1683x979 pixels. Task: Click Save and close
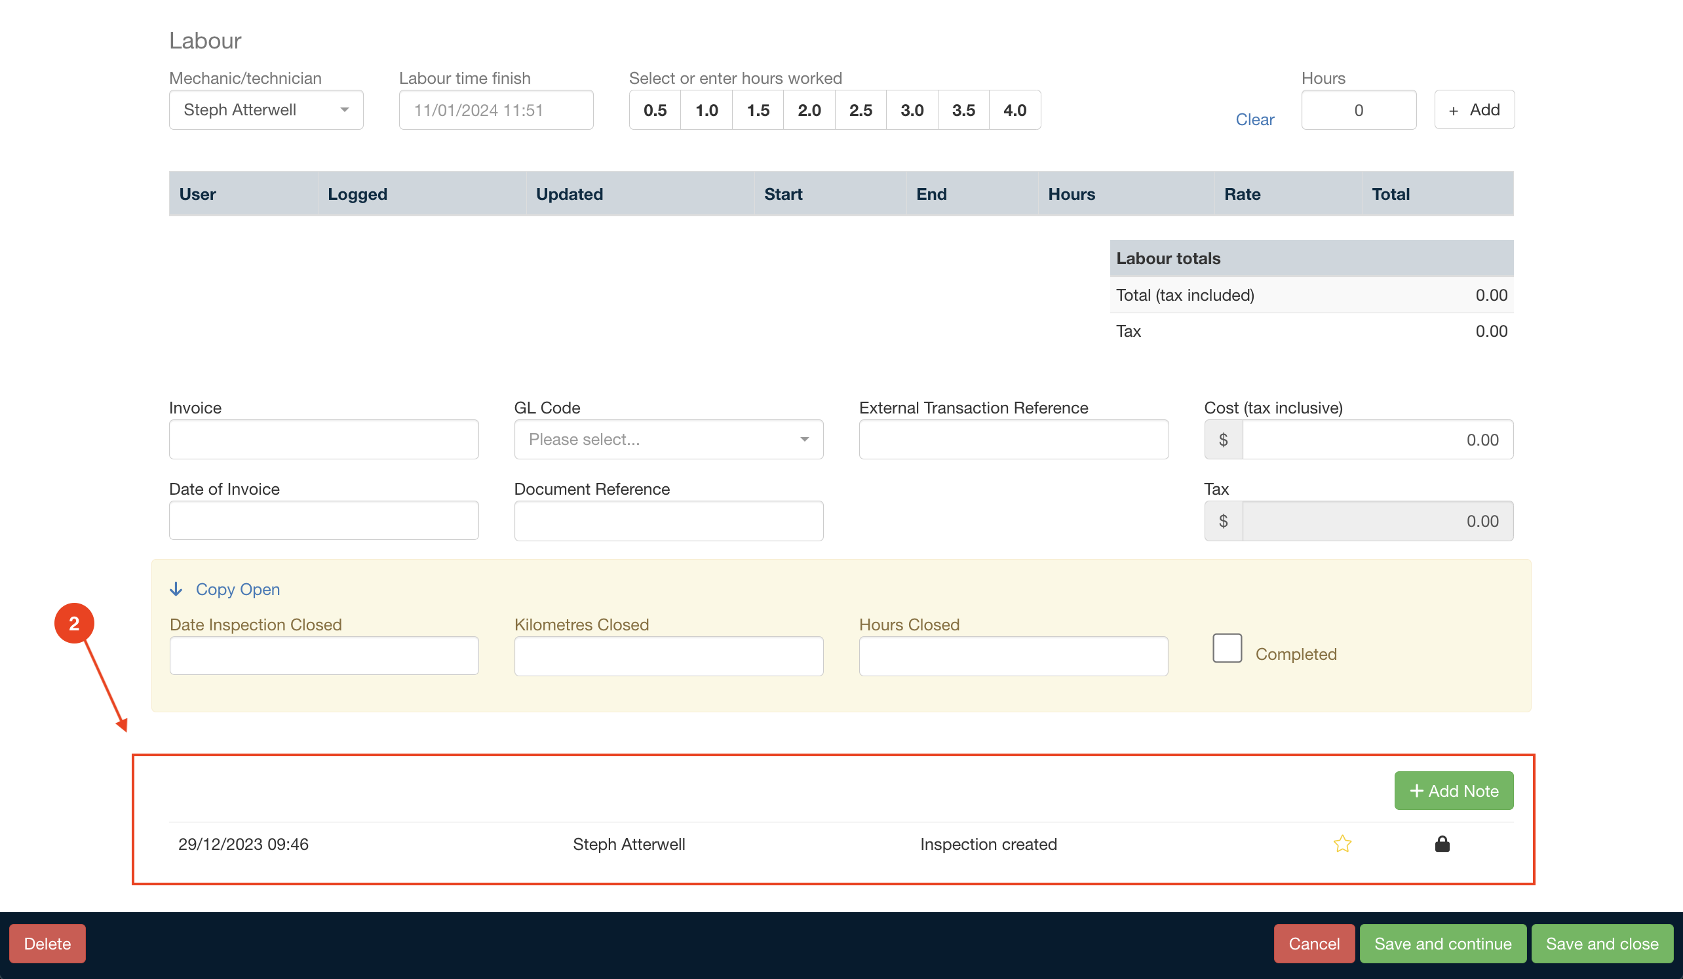click(x=1602, y=944)
